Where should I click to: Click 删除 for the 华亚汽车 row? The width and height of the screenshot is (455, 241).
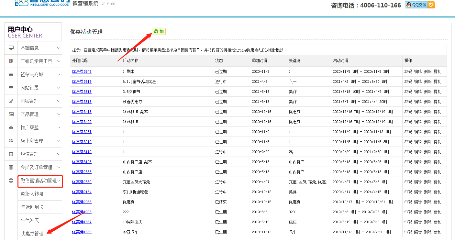click(x=427, y=232)
